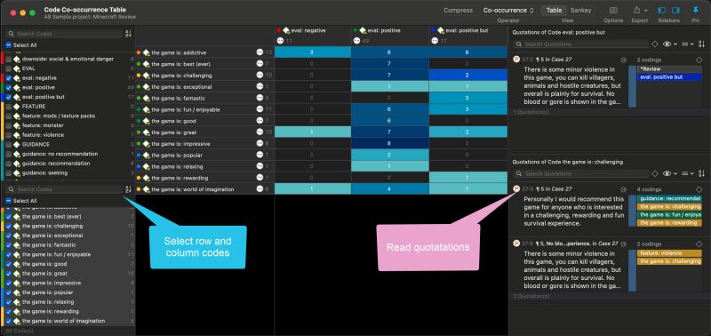Focus the Search Codes field in upper list
Image resolution: width=711 pixels, height=336 pixels.
[63, 34]
